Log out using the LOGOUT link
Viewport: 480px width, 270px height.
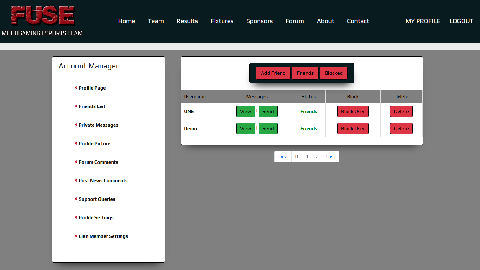pyautogui.click(x=461, y=21)
